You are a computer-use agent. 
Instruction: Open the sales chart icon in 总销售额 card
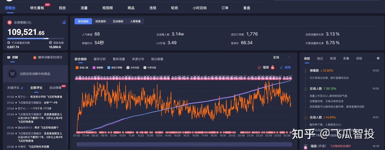pos(64,22)
